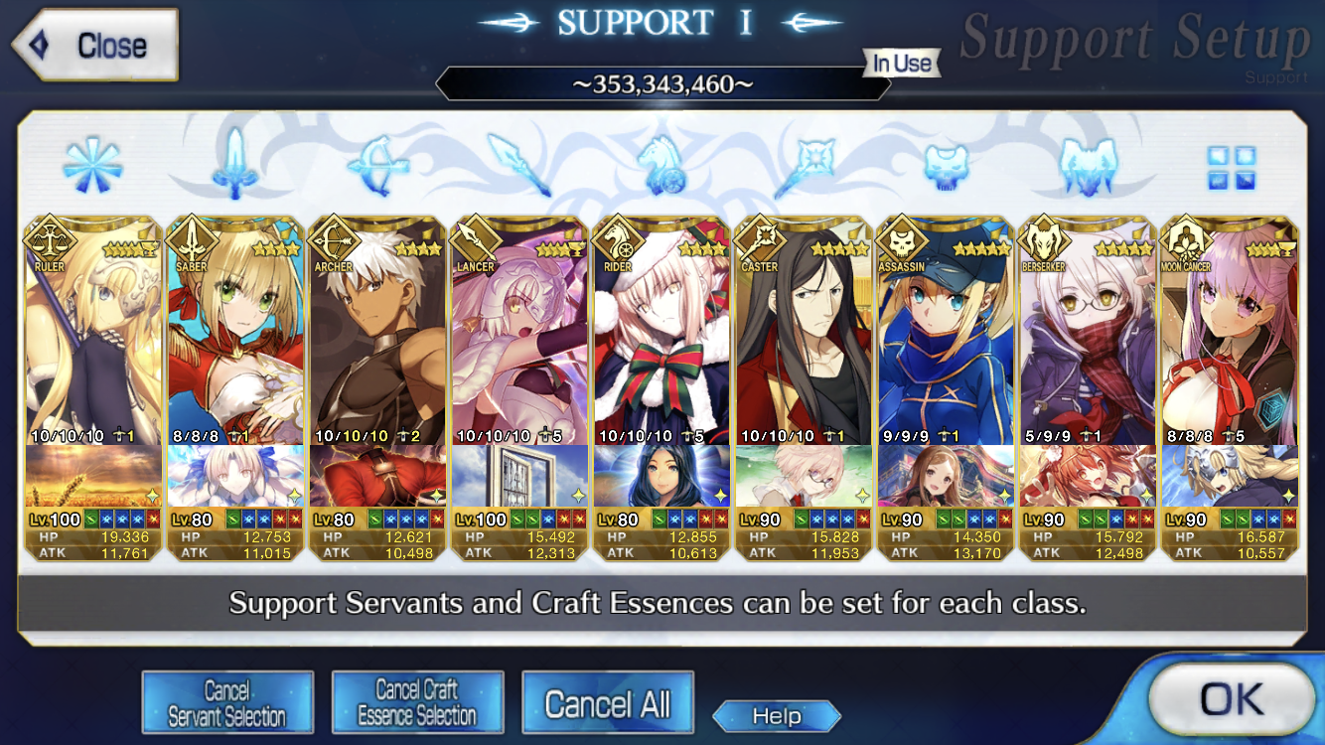The image size is (1325, 745).
Task: Select the Archer class bow icon
Action: coord(377,164)
